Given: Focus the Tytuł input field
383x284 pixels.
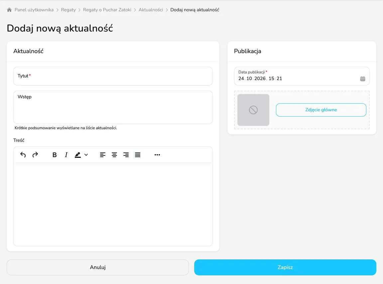Looking at the screenshot, I should (x=113, y=76).
